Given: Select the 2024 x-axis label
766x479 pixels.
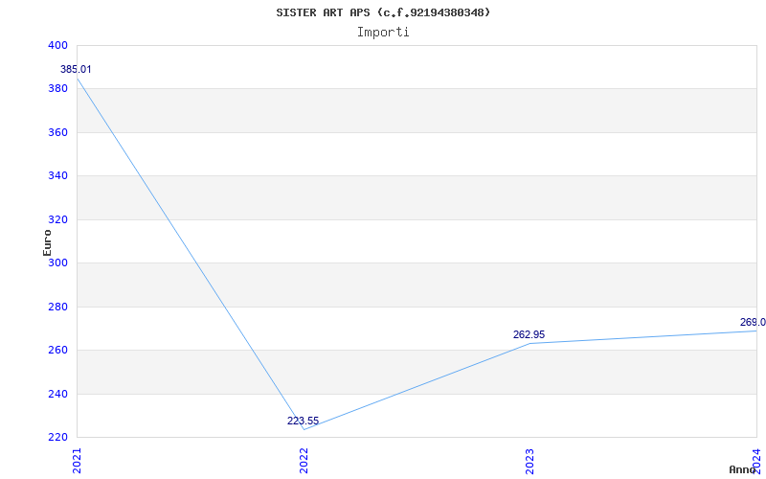Looking at the screenshot, I should (756, 459).
